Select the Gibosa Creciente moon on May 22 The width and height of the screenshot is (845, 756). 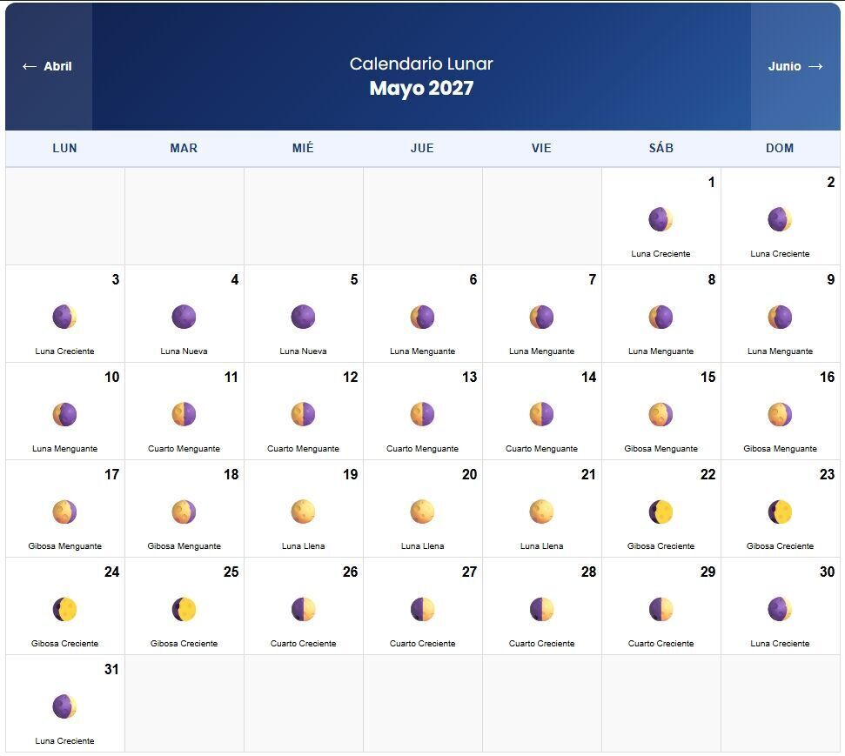click(x=661, y=512)
